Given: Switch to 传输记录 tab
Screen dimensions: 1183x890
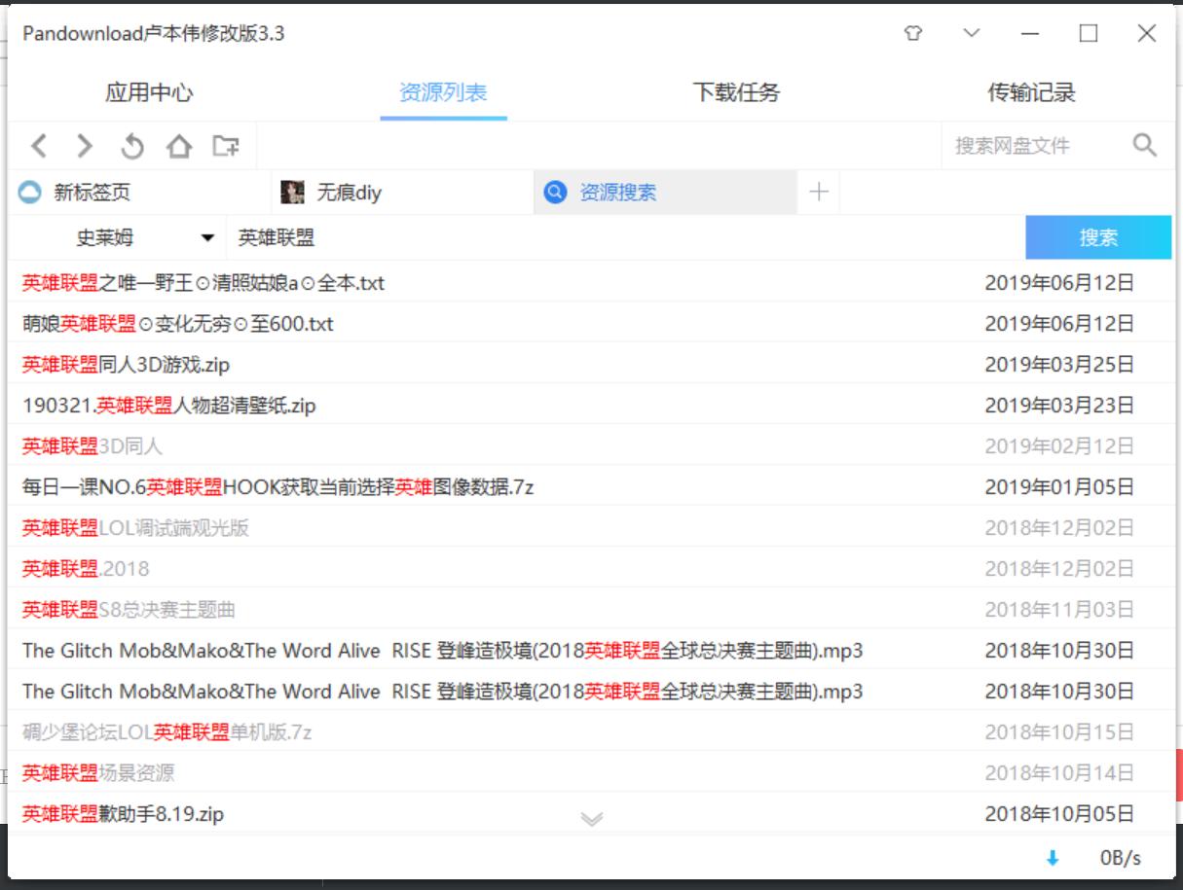Looking at the screenshot, I should coord(1031,93).
